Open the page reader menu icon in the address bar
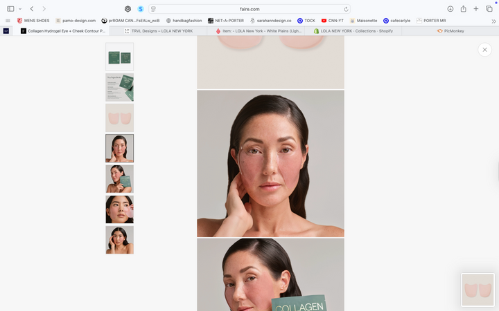 click(153, 9)
